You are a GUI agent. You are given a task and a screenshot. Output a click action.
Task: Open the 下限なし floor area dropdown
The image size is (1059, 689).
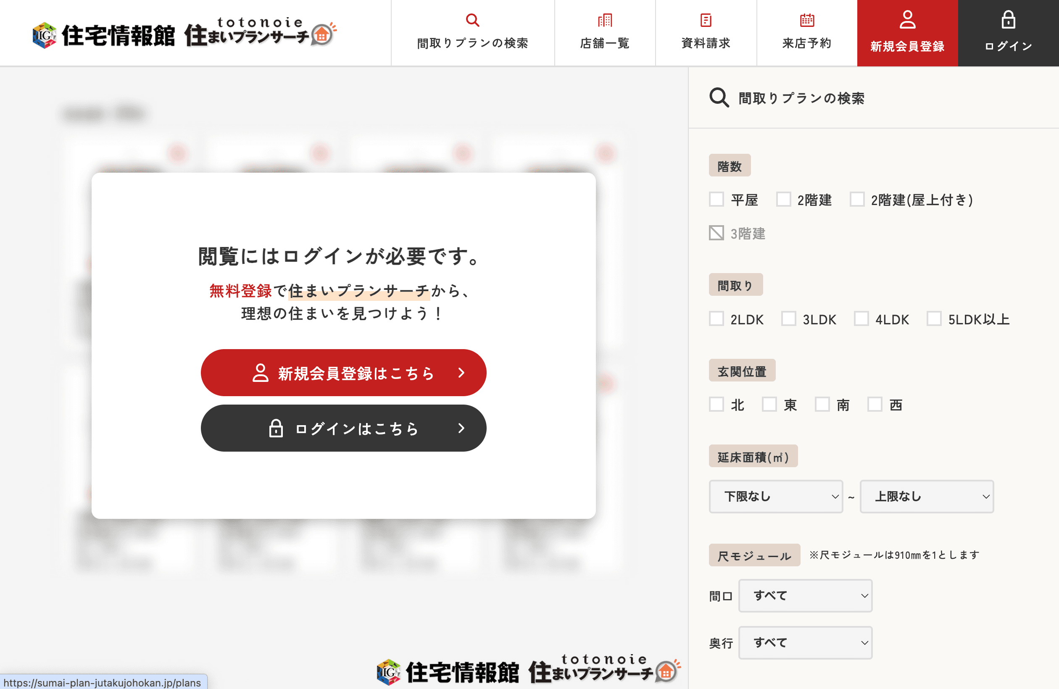776,497
